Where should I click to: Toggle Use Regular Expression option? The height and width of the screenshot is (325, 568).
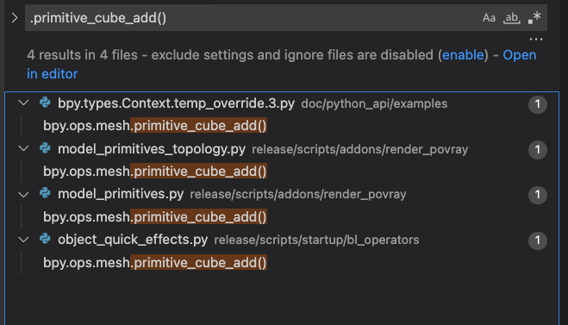coord(534,18)
